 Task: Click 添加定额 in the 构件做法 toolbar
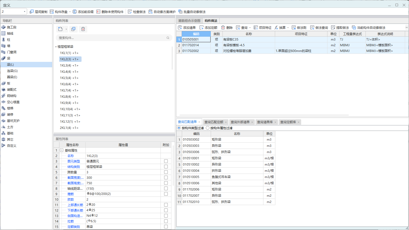[x=208, y=28]
